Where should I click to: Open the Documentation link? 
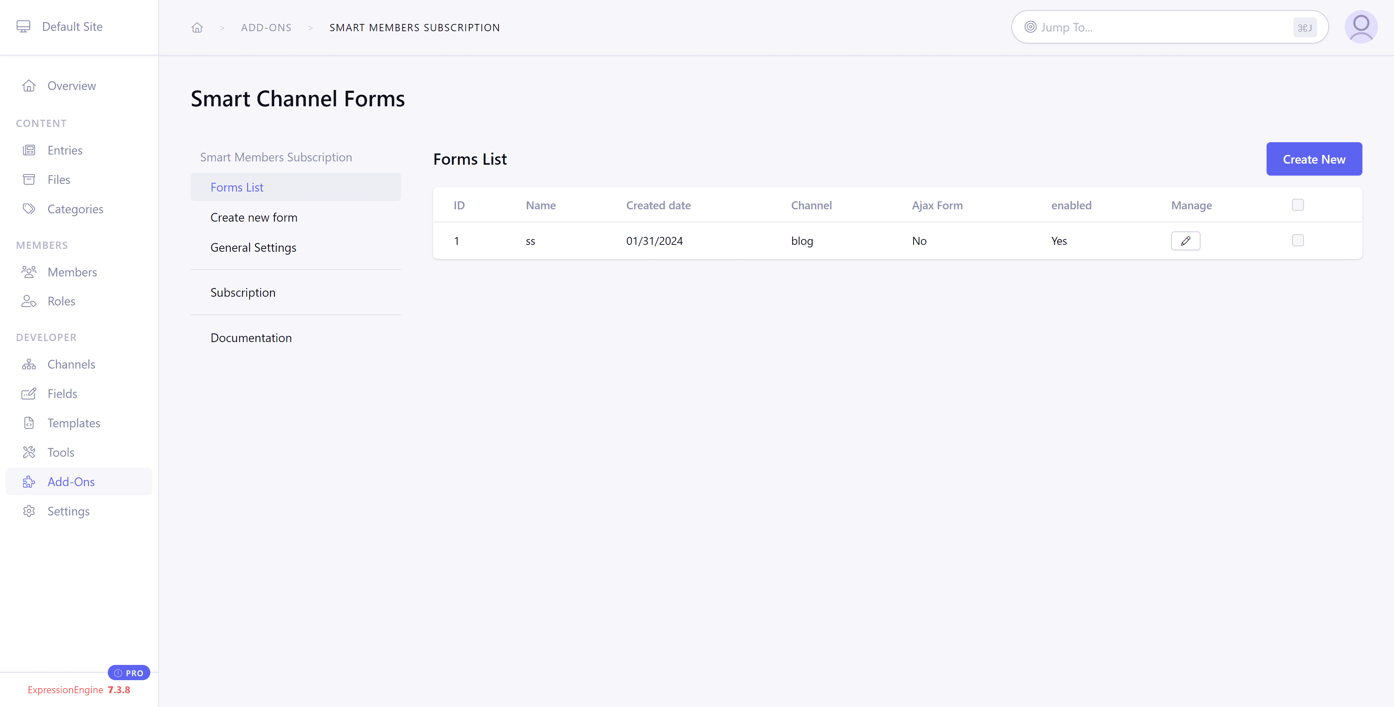coord(251,338)
